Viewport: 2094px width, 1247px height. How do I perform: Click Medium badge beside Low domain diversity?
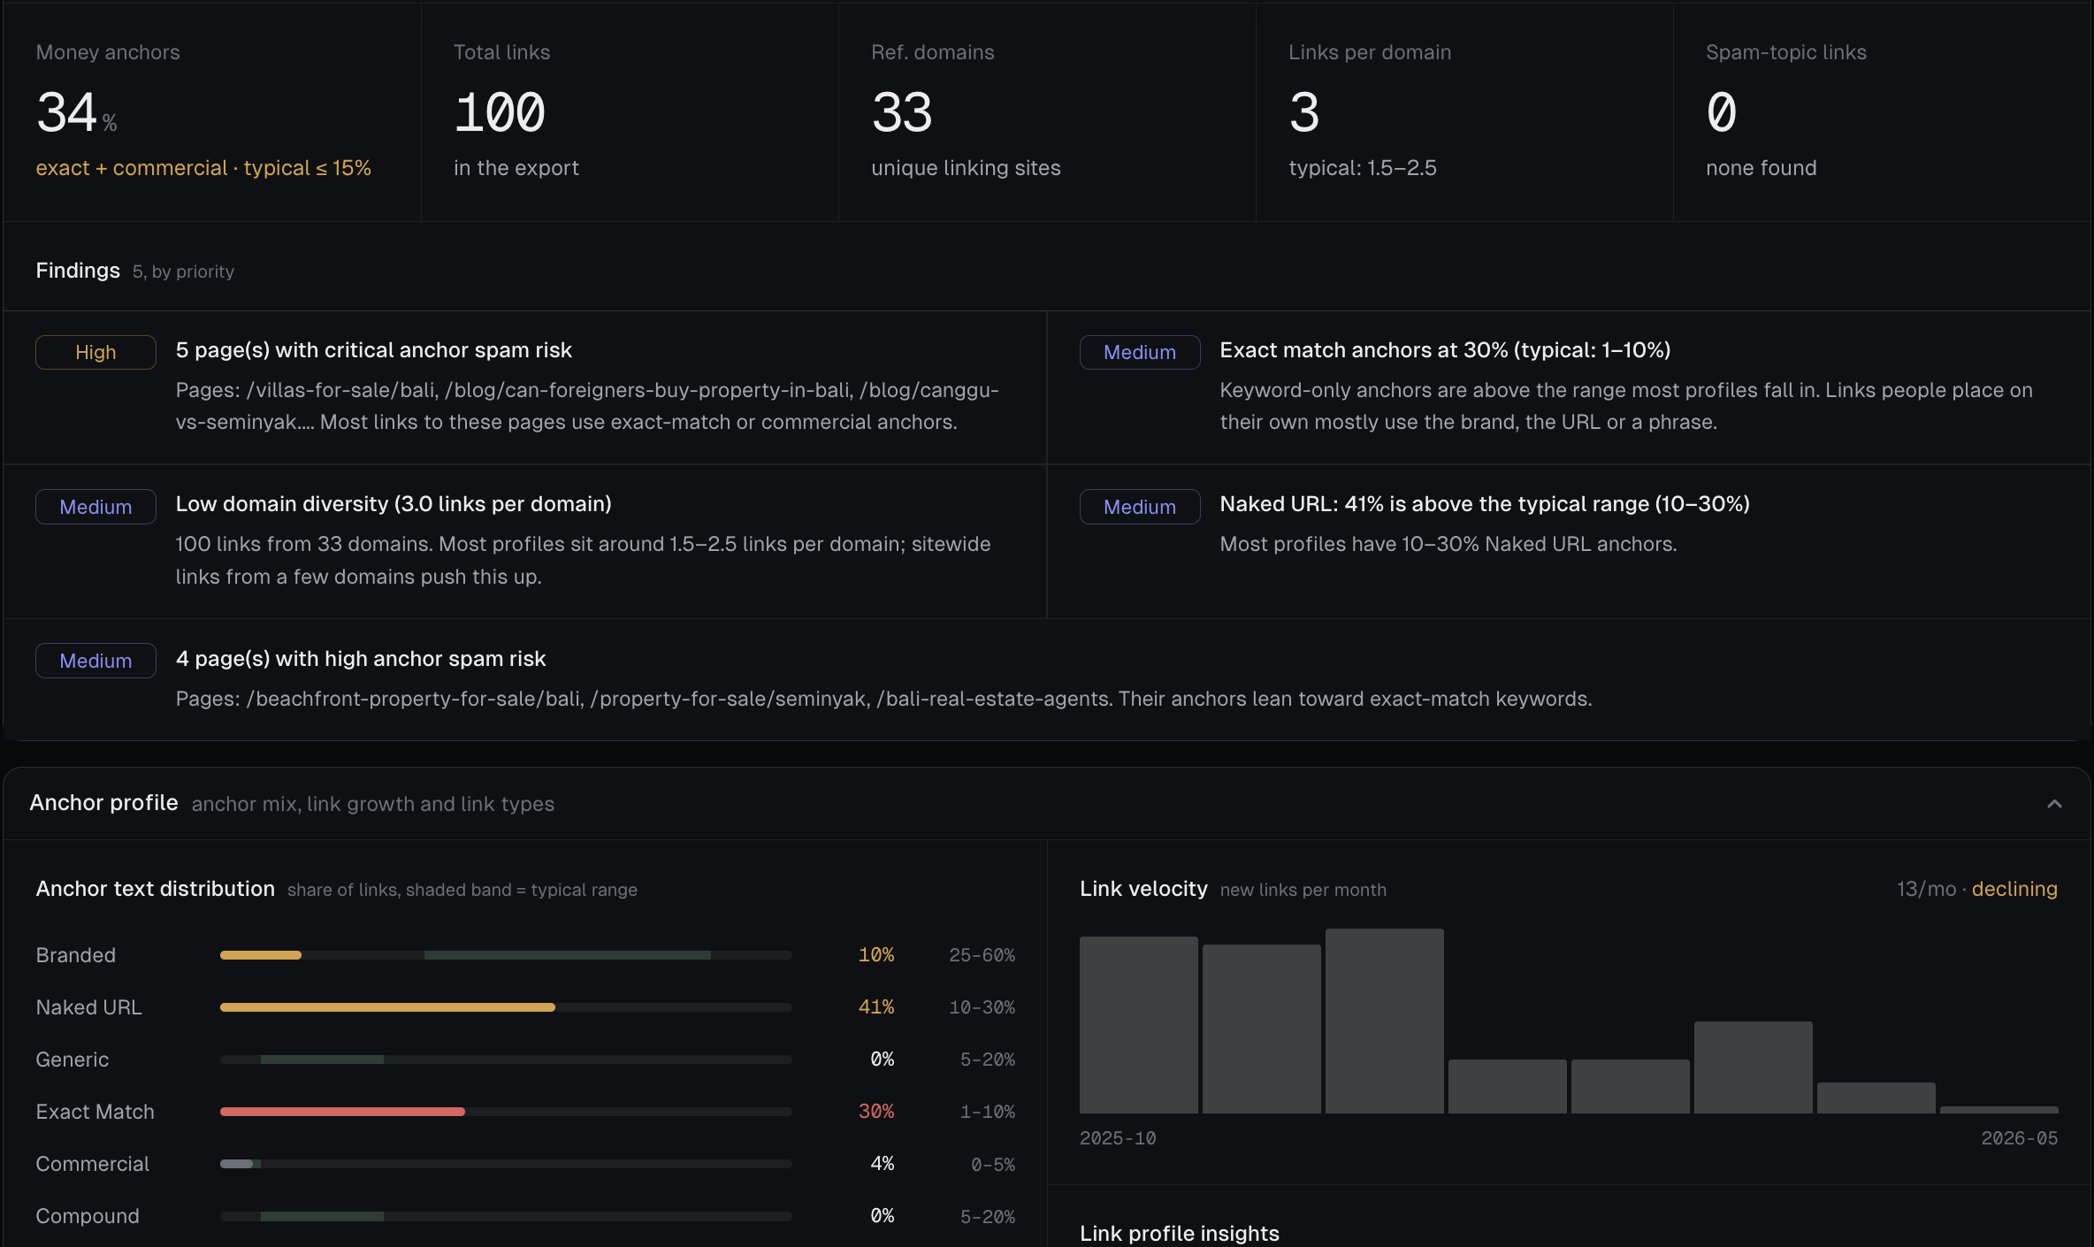(96, 507)
